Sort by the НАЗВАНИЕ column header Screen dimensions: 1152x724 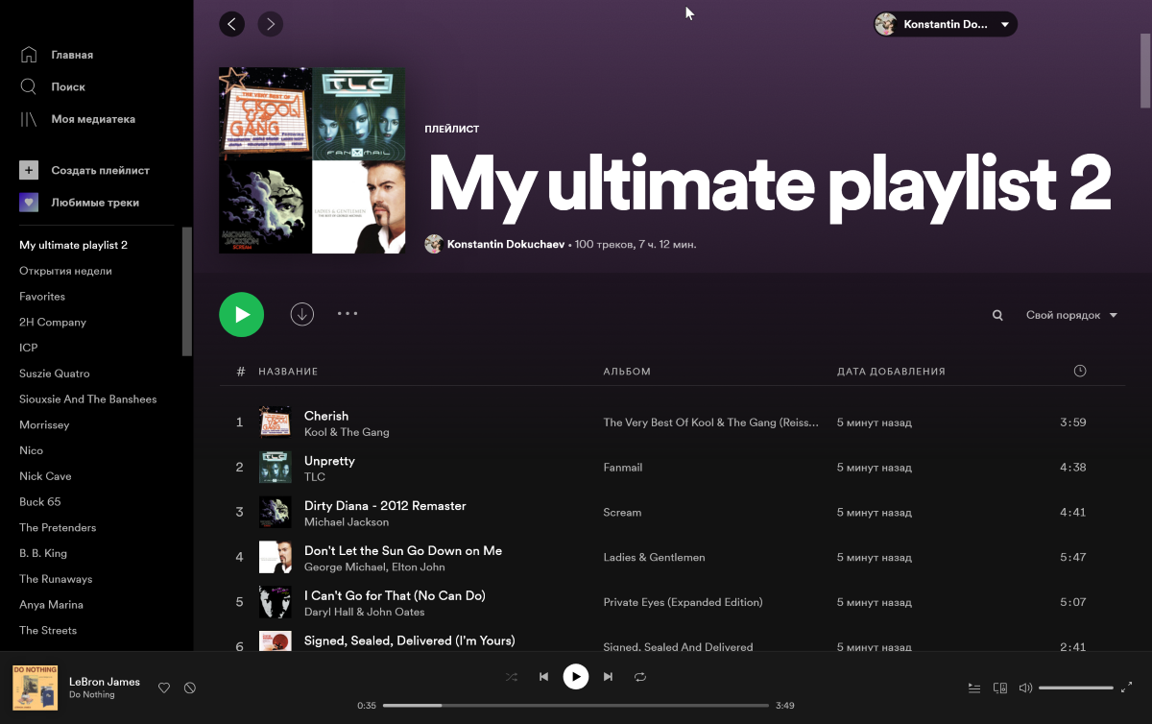point(288,372)
